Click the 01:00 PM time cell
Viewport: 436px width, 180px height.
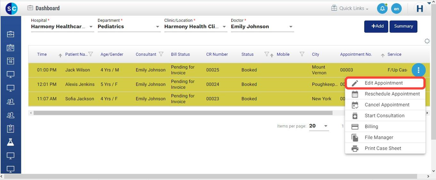coord(47,70)
